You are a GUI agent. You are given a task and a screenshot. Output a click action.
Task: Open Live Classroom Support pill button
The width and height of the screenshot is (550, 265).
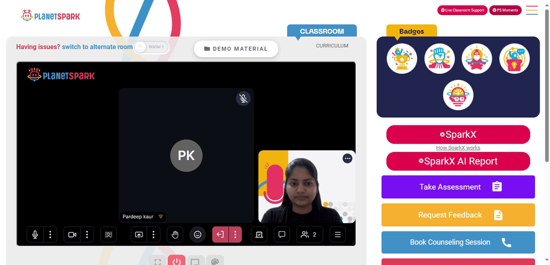(x=463, y=10)
